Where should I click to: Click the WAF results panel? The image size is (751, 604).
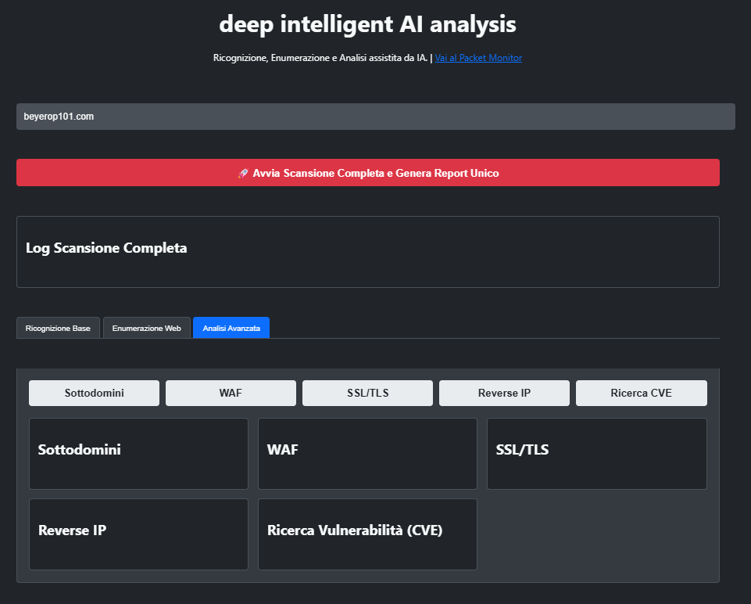point(367,454)
